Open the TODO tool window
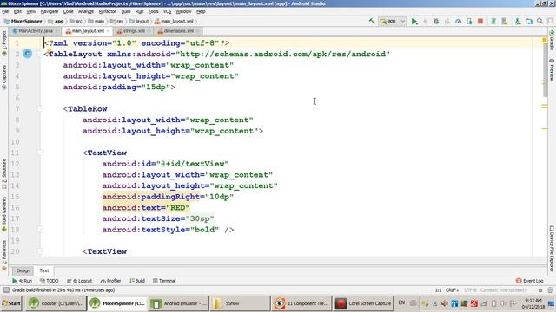The height and width of the screenshot is (312, 556). coord(50,281)
